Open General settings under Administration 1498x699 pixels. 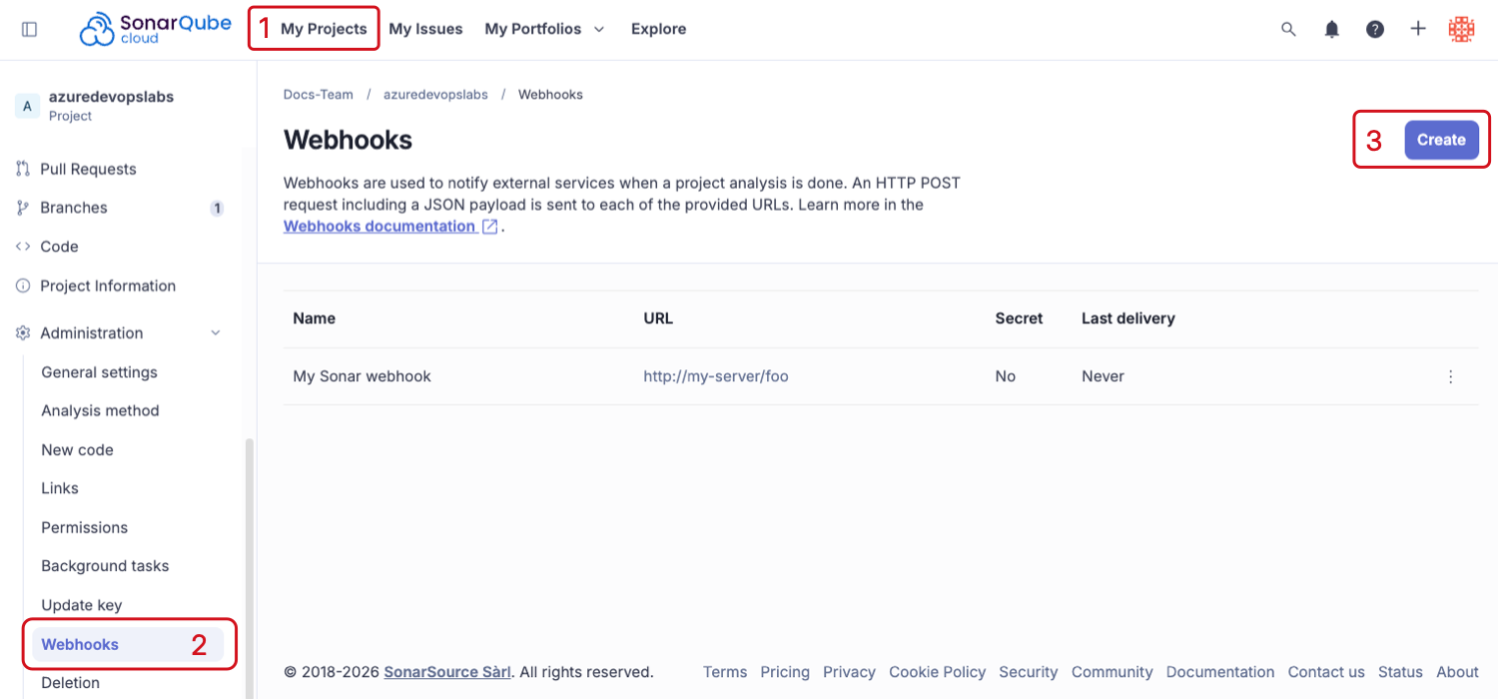(99, 372)
